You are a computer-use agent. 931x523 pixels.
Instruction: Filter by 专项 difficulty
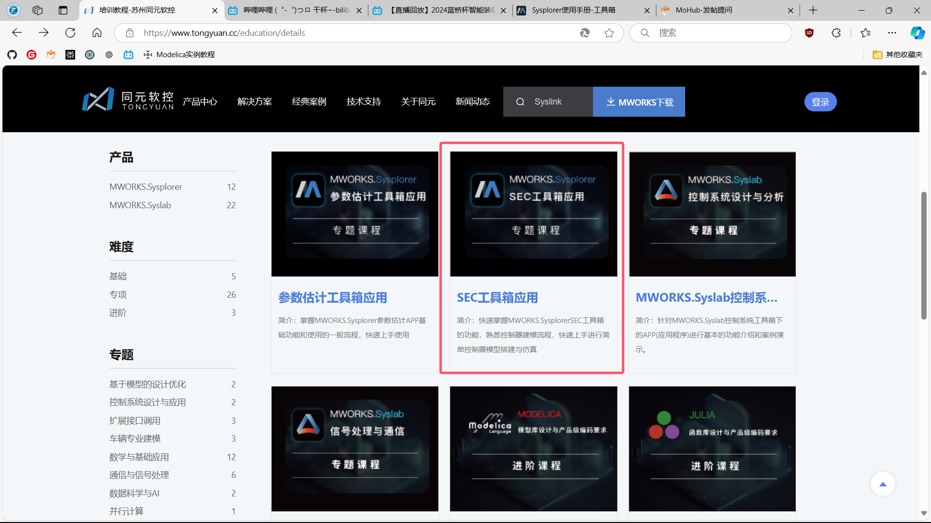tap(172, 295)
